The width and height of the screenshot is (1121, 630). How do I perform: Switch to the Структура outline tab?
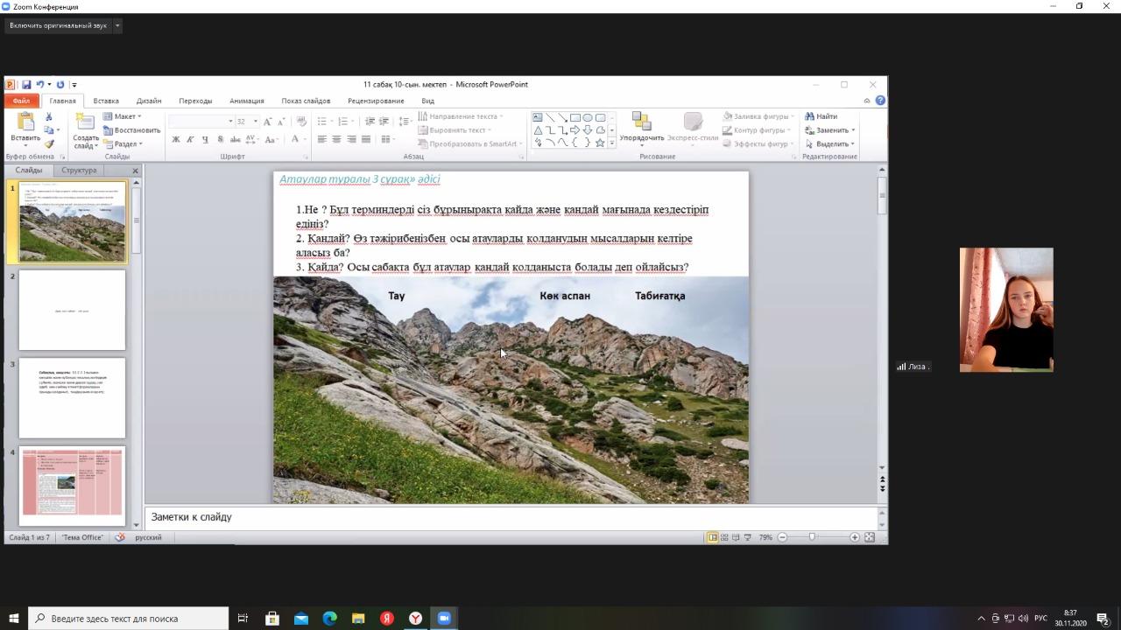point(79,171)
